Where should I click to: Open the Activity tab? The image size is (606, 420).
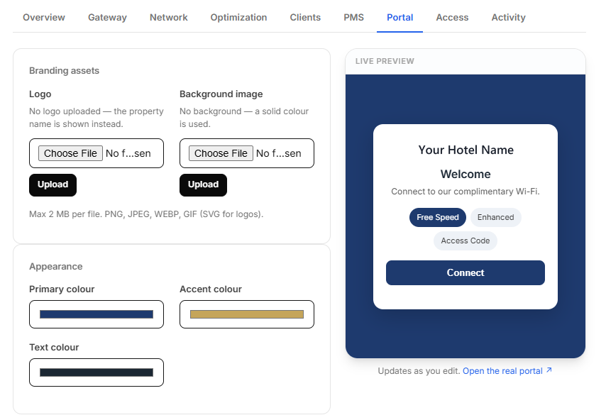(508, 18)
